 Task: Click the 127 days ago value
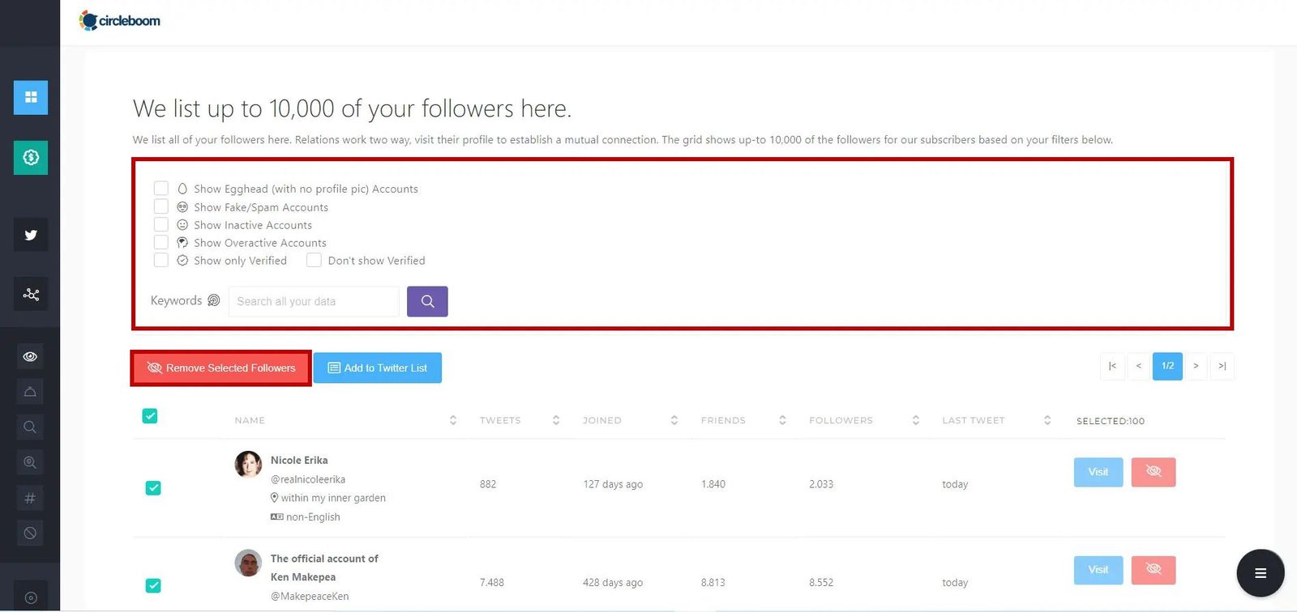tap(613, 484)
